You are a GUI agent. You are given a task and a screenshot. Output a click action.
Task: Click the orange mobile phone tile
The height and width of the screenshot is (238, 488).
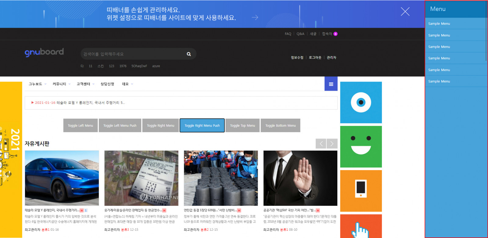coord(361,191)
